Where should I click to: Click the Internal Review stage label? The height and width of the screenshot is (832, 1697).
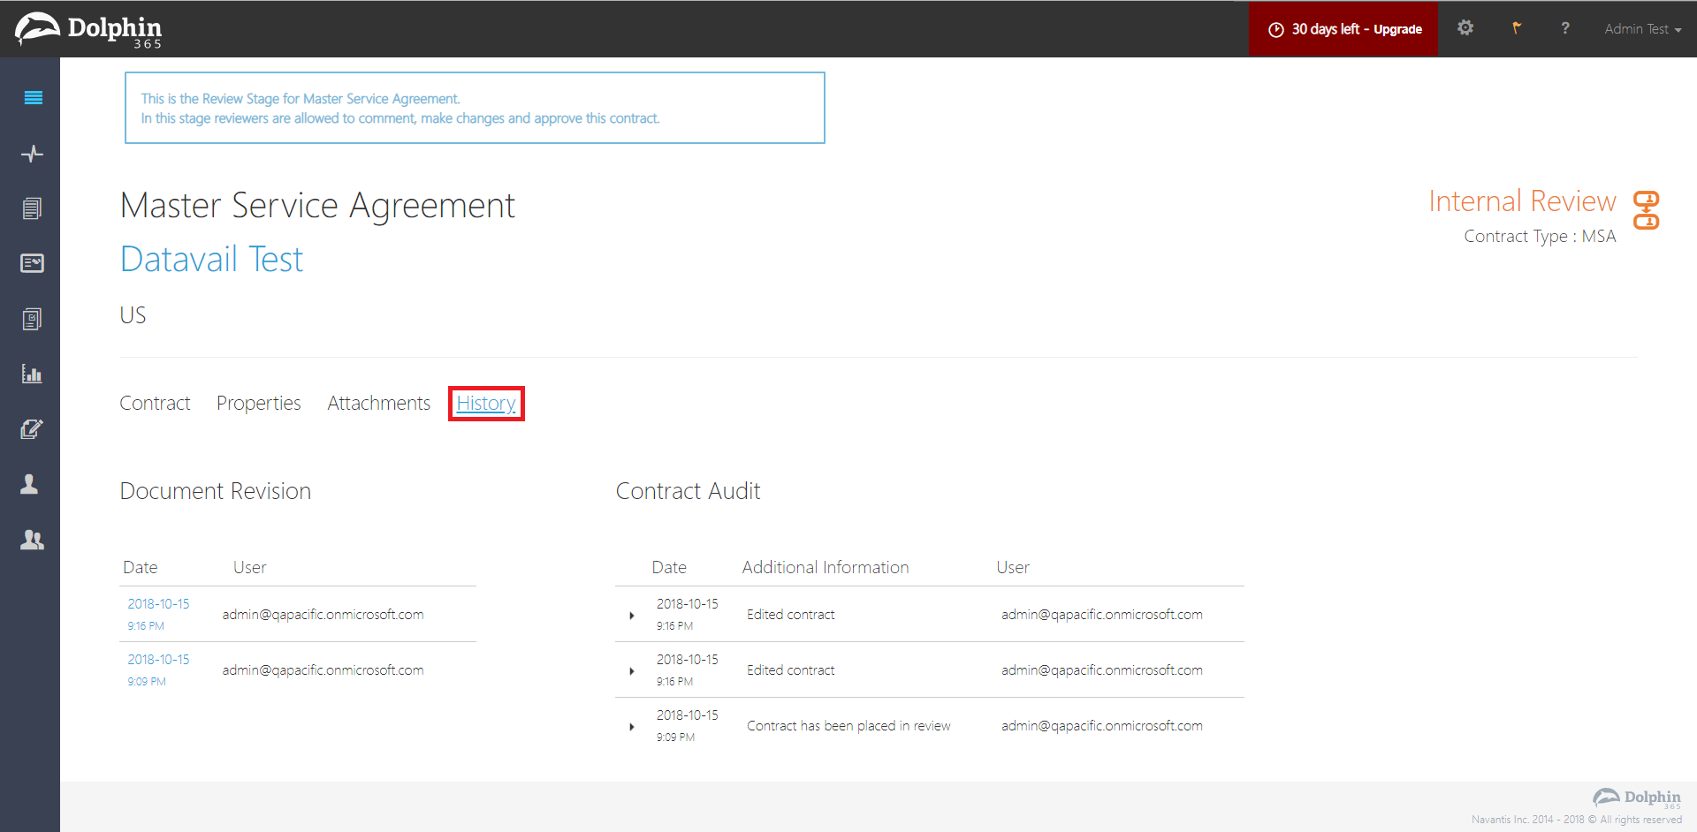[1522, 201]
